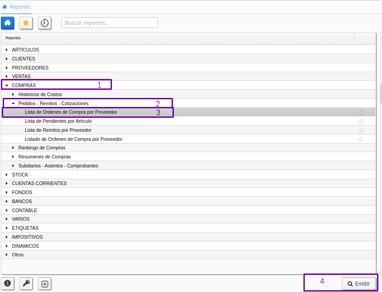Click the CUENTAS CORRIENTES label

[39, 183]
